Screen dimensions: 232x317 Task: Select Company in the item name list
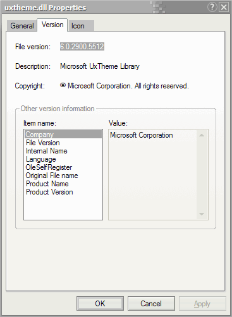[x=63, y=135]
